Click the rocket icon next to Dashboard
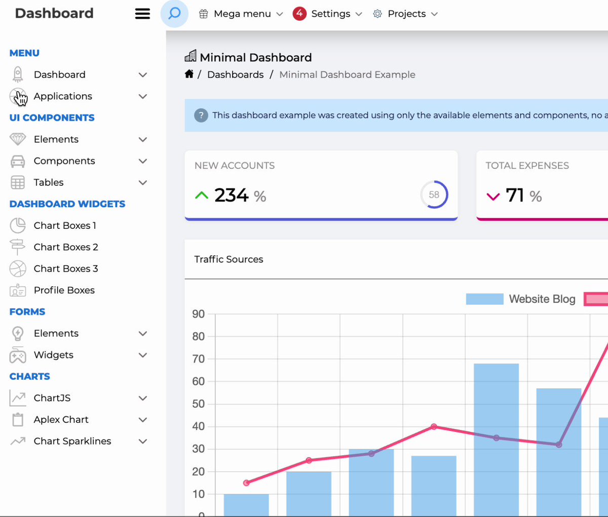 [18, 74]
